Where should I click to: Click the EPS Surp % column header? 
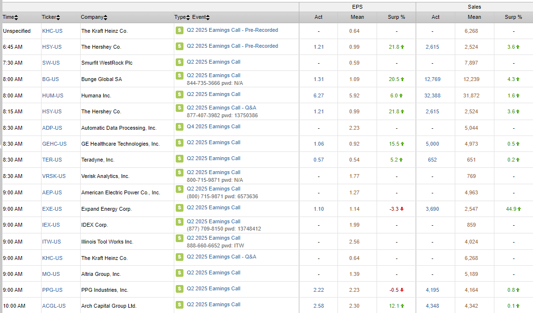coord(396,17)
